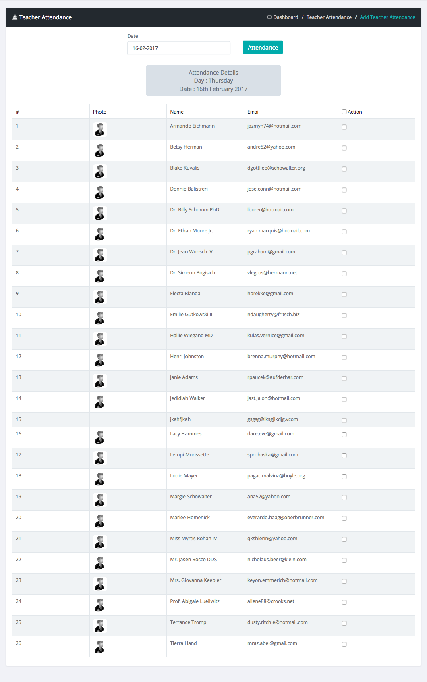Click the Add Teacher Attendance breadcrumb
The height and width of the screenshot is (682, 427).
[x=387, y=17]
